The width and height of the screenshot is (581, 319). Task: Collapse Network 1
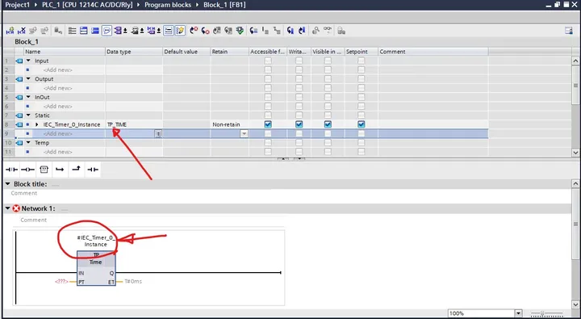pyautogui.click(x=7, y=208)
